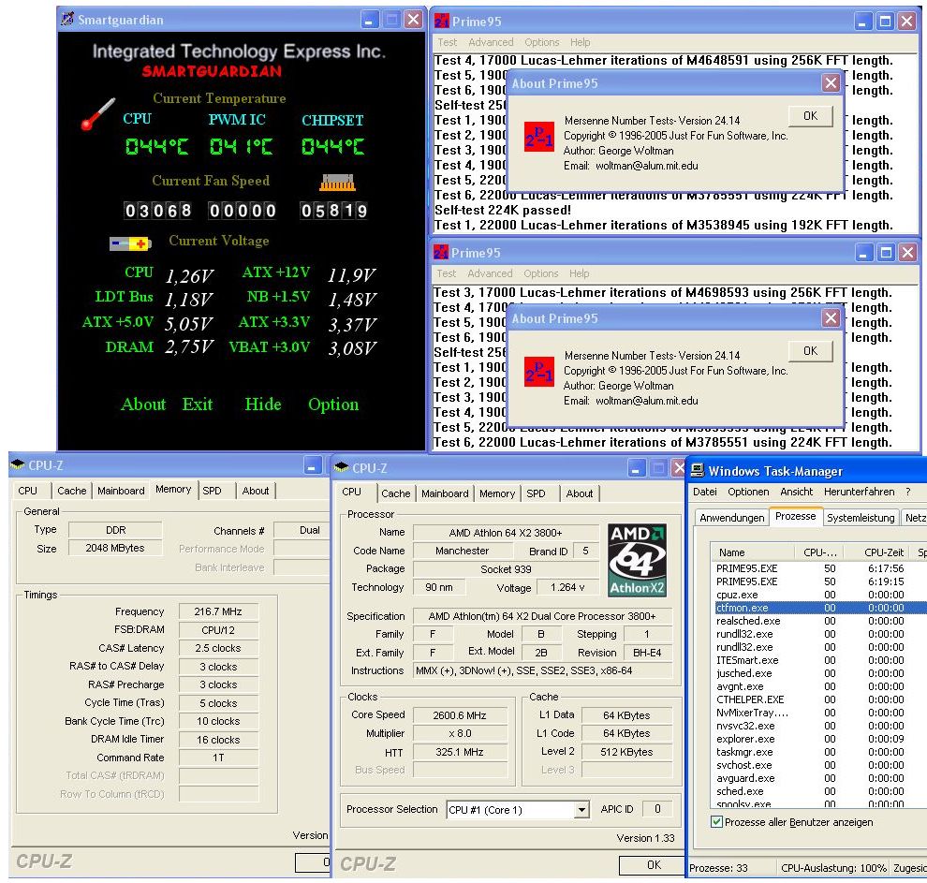Open Mainboard tab in CPU-Z memory window
Image resolution: width=927 pixels, height=883 pixels.
[x=121, y=491]
